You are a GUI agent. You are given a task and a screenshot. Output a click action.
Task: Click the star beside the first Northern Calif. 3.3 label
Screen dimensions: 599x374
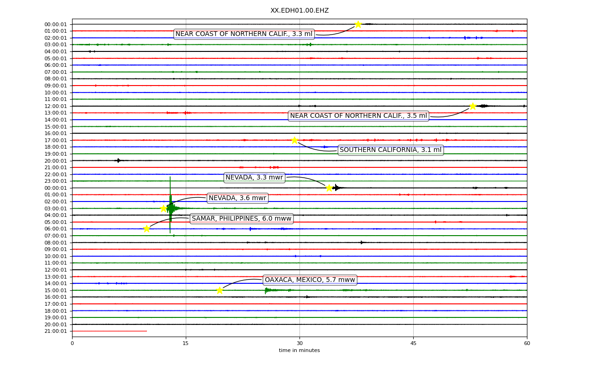click(x=358, y=24)
